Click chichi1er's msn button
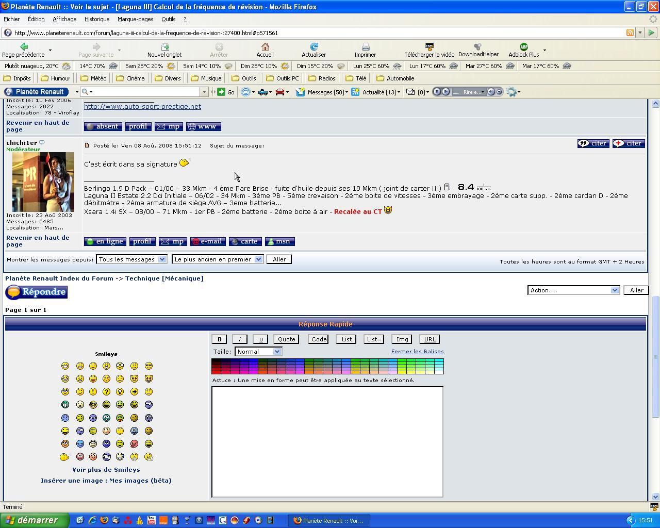Image resolution: width=660 pixels, height=528 pixels. click(279, 241)
